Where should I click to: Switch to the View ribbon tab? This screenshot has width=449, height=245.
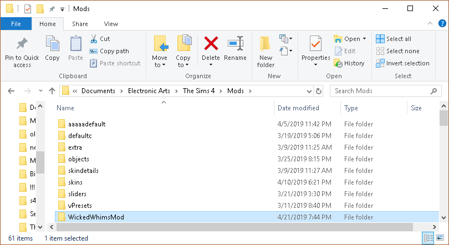111,24
